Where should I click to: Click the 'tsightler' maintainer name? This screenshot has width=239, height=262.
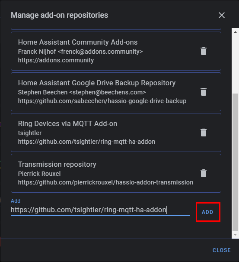pos(30,133)
